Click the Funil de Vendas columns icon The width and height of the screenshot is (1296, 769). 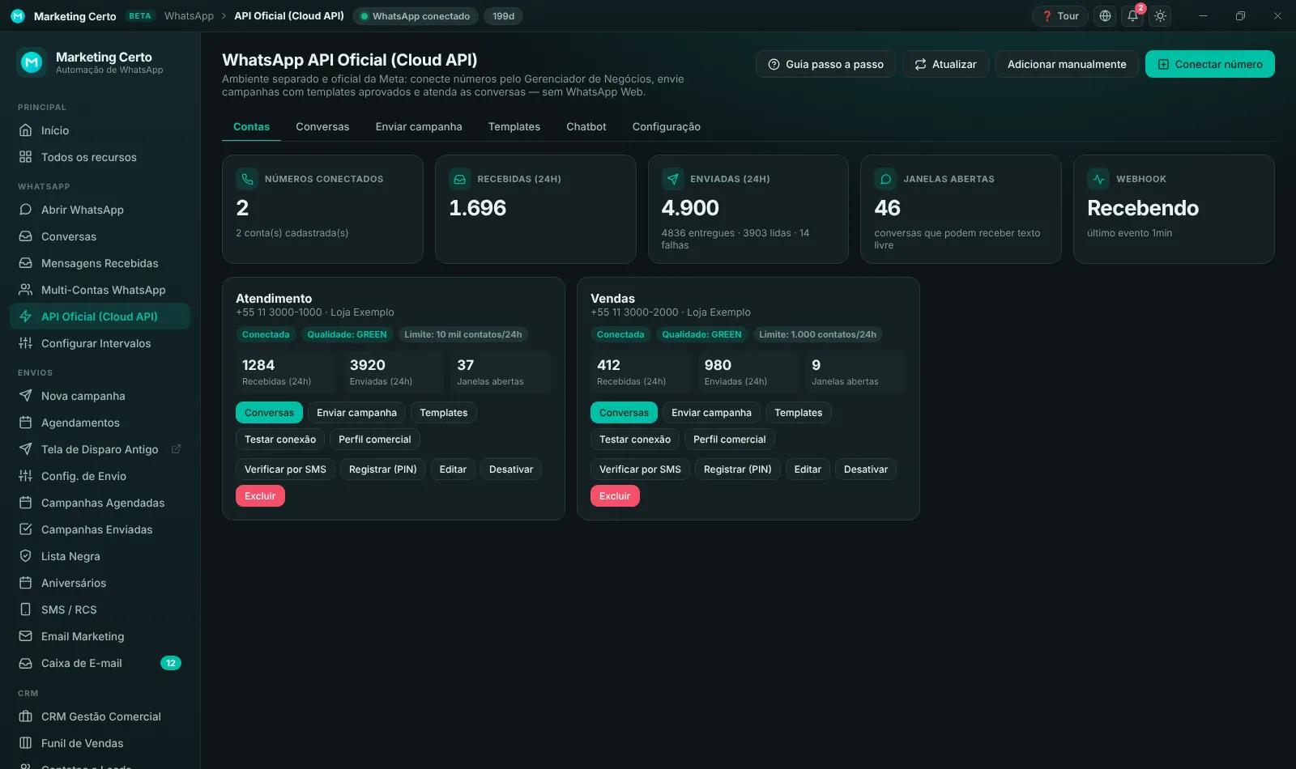(x=25, y=743)
